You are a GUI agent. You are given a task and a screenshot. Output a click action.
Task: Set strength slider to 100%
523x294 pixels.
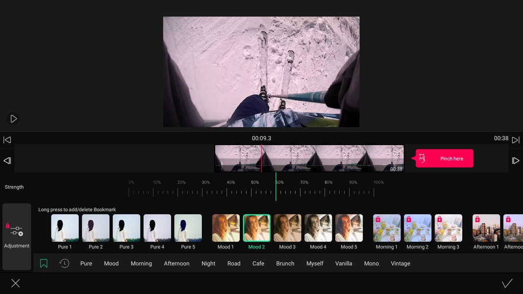tap(374, 192)
